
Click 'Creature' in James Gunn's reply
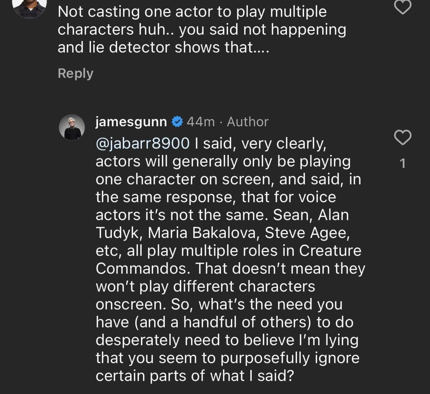(330, 251)
